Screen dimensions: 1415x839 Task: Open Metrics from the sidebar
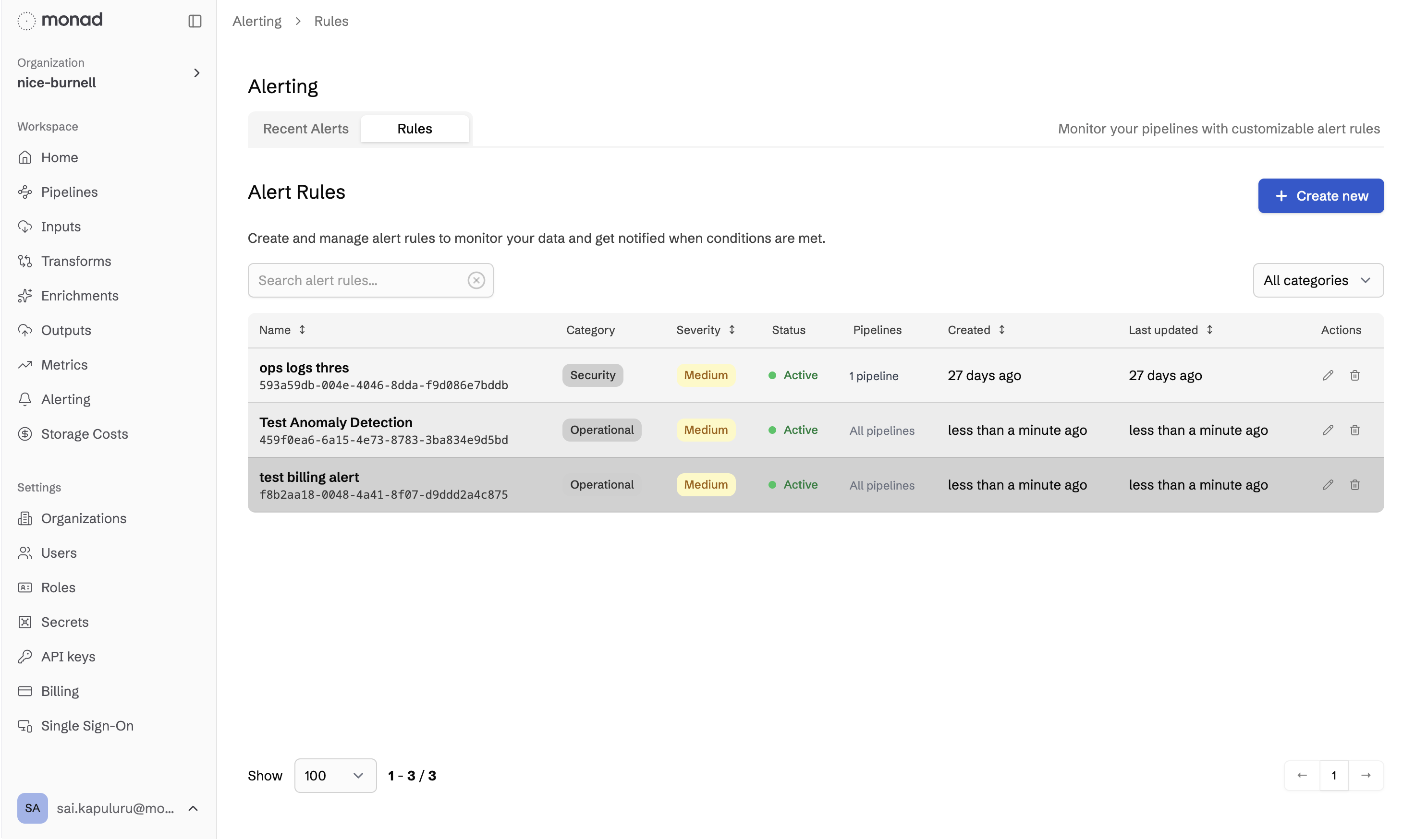pos(64,365)
